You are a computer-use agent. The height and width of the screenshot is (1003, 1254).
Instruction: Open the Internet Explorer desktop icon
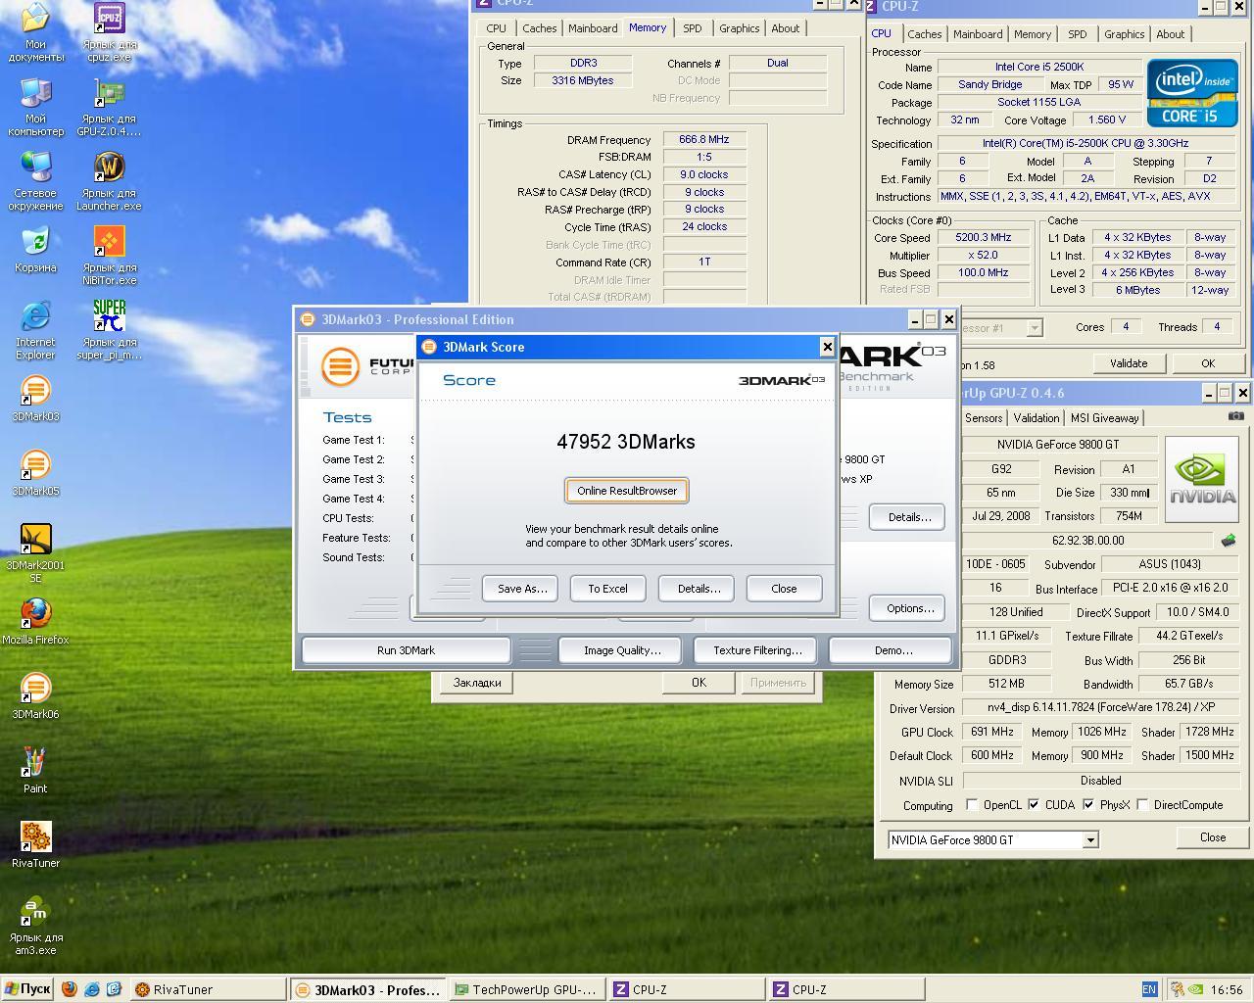[35, 331]
